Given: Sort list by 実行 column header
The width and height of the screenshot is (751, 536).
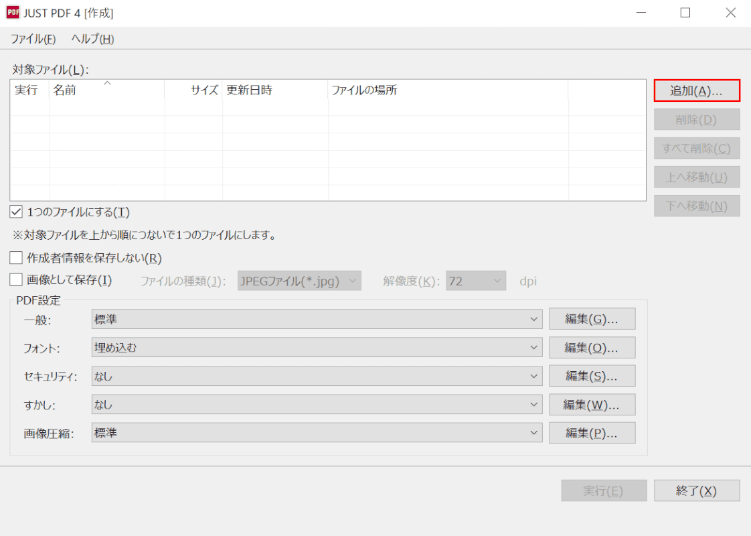Looking at the screenshot, I should (29, 90).
